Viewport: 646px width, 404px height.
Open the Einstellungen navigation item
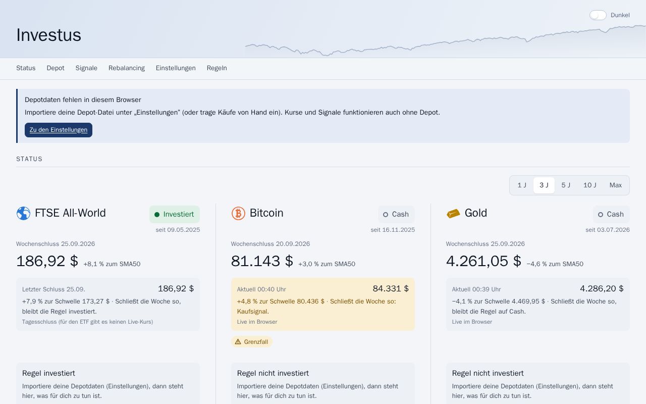[176, 68]
